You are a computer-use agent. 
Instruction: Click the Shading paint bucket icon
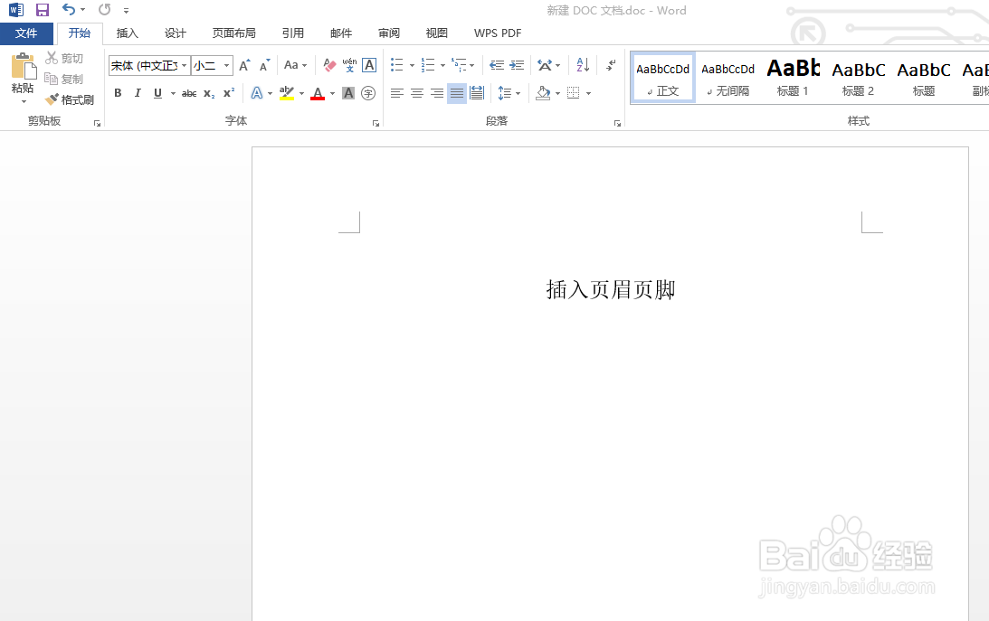(543, 93)
